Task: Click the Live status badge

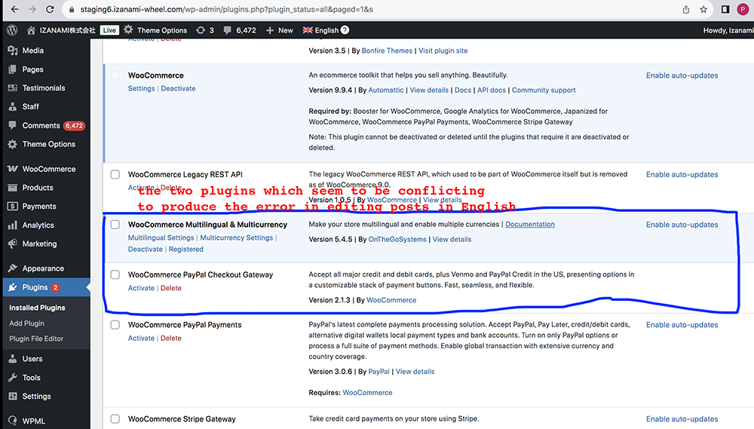Action: point(109,30)
